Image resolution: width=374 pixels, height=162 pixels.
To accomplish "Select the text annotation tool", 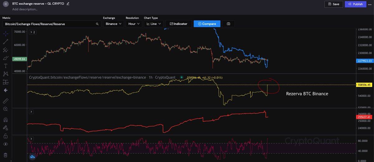I will [x=6, y=66].
